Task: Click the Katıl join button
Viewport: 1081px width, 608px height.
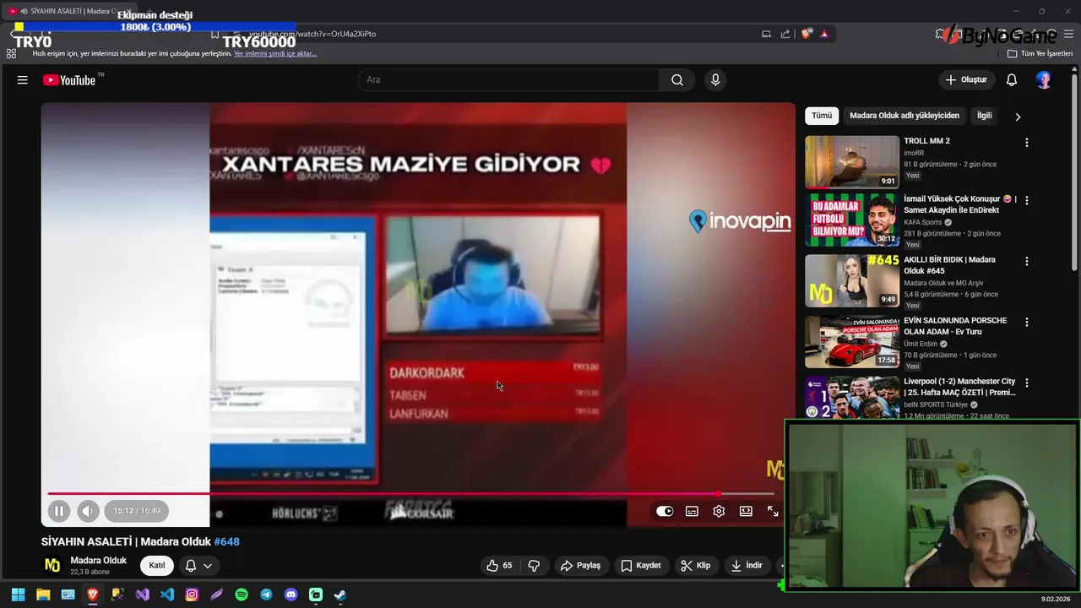Action: tap(157, 566)
